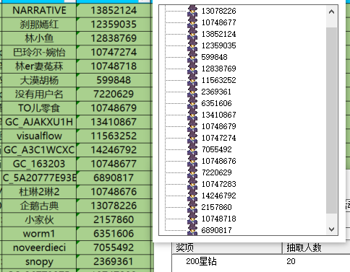Select the avatar icon beside 2157860 in list
Screen dimensions: 350x272
pyautogui.click(x=192, y=207)
